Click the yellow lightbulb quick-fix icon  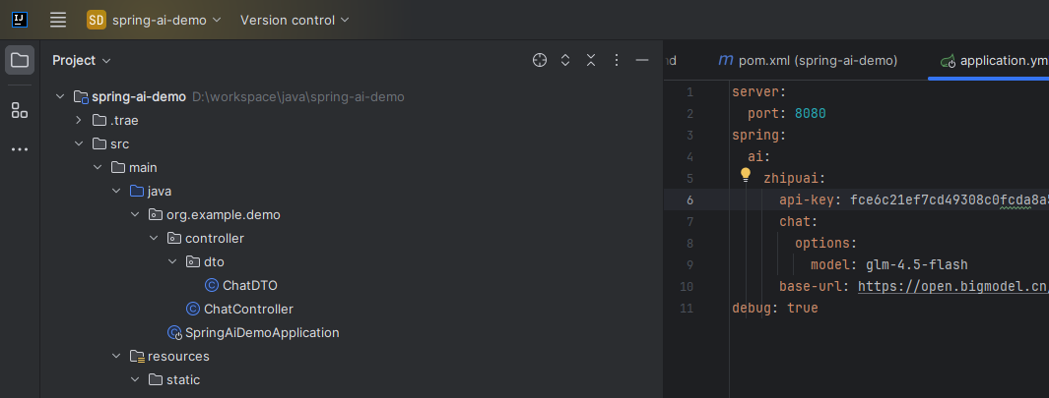click(x=746, y=176)
